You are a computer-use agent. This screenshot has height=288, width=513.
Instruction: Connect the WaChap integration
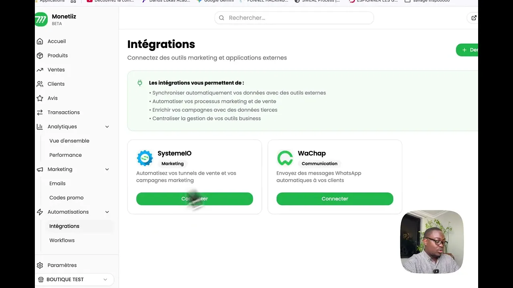pos(335,199)
